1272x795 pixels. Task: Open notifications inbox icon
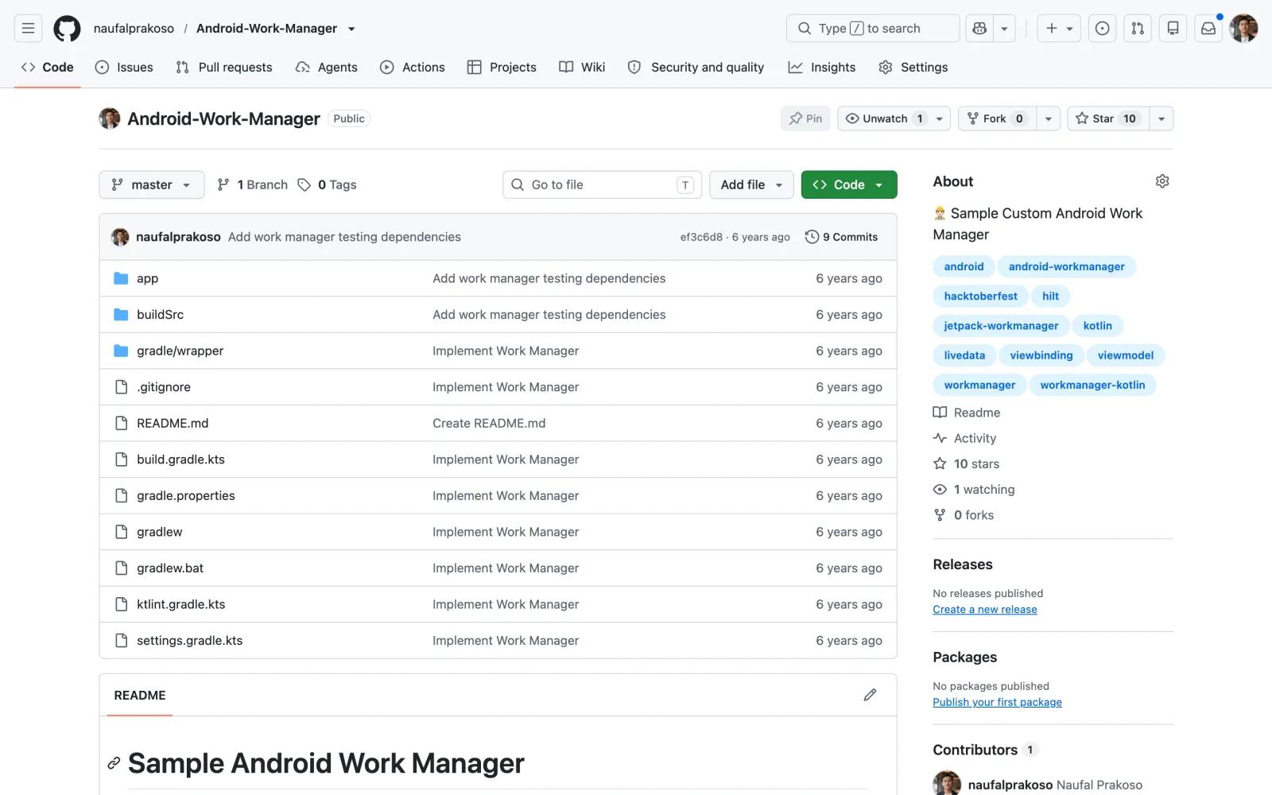pos(1208,29)
